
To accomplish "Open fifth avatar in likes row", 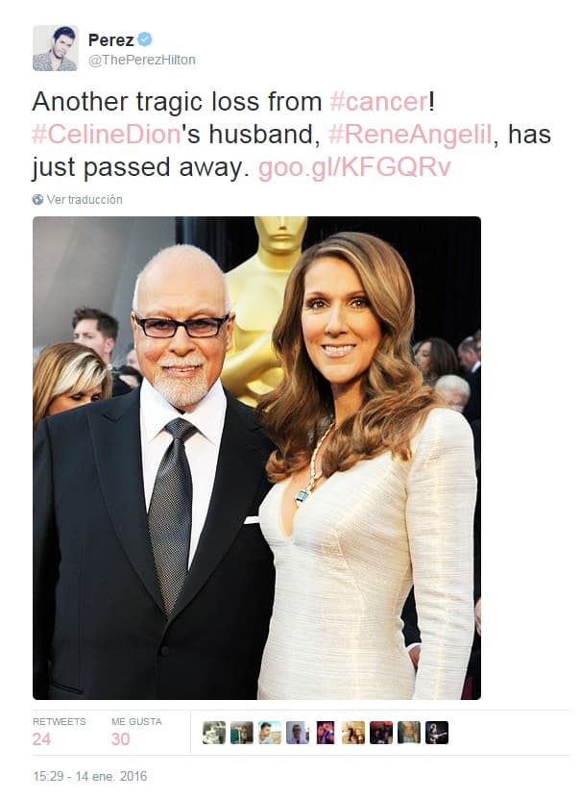I will coord(326,733).
